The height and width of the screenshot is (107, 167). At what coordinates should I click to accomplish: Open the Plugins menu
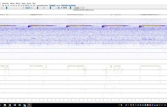[x=23, y=3]
